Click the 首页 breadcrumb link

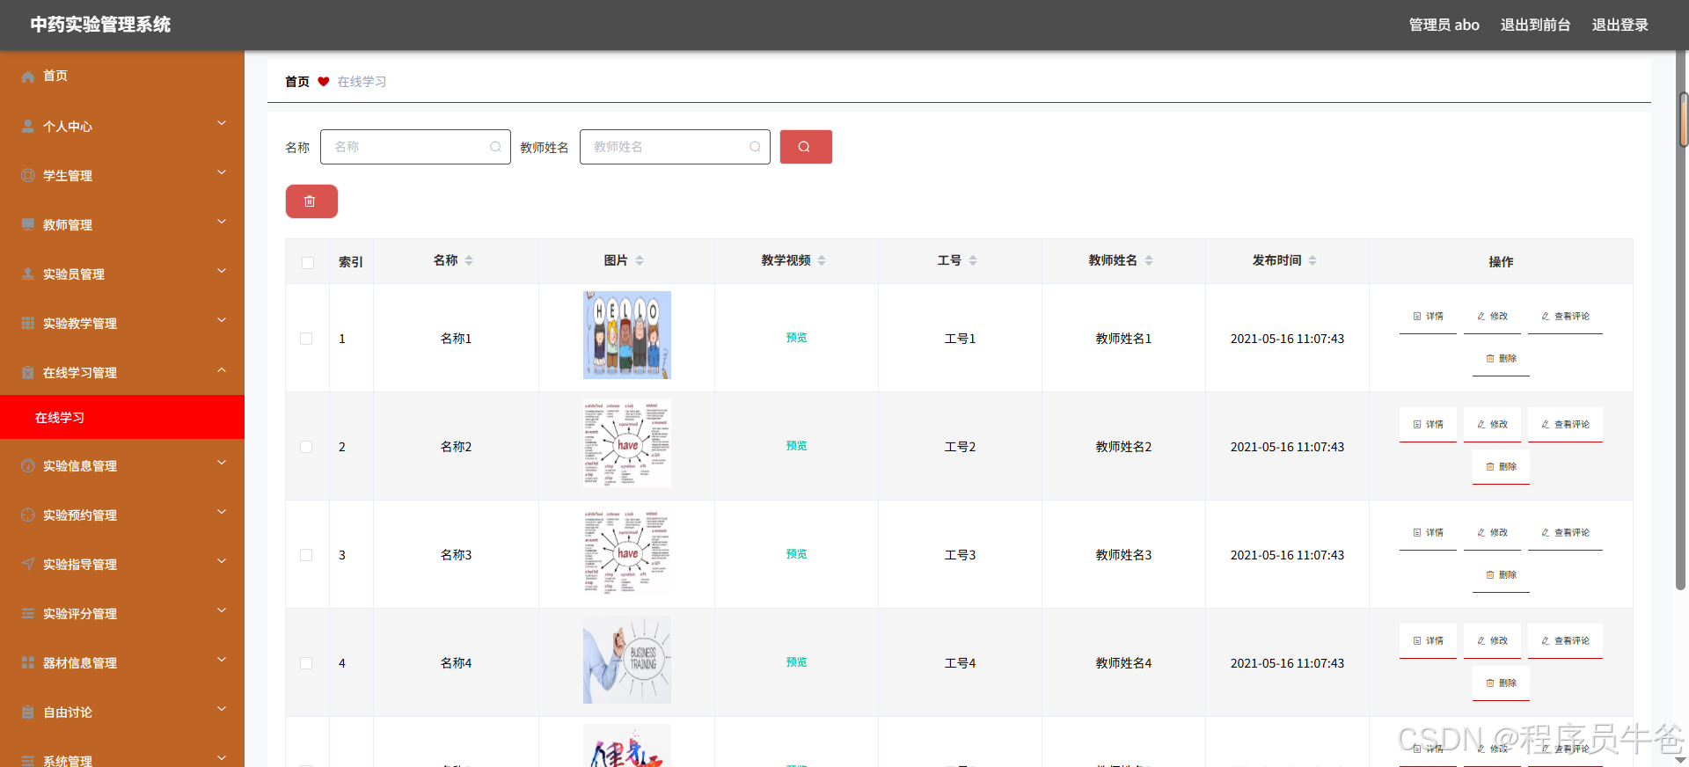pos(297,82)
